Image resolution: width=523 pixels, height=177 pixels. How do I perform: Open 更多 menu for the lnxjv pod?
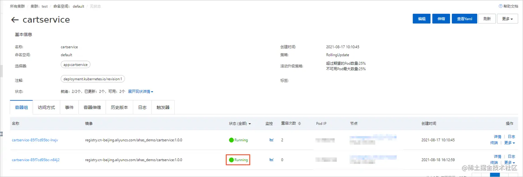point(510,143)
